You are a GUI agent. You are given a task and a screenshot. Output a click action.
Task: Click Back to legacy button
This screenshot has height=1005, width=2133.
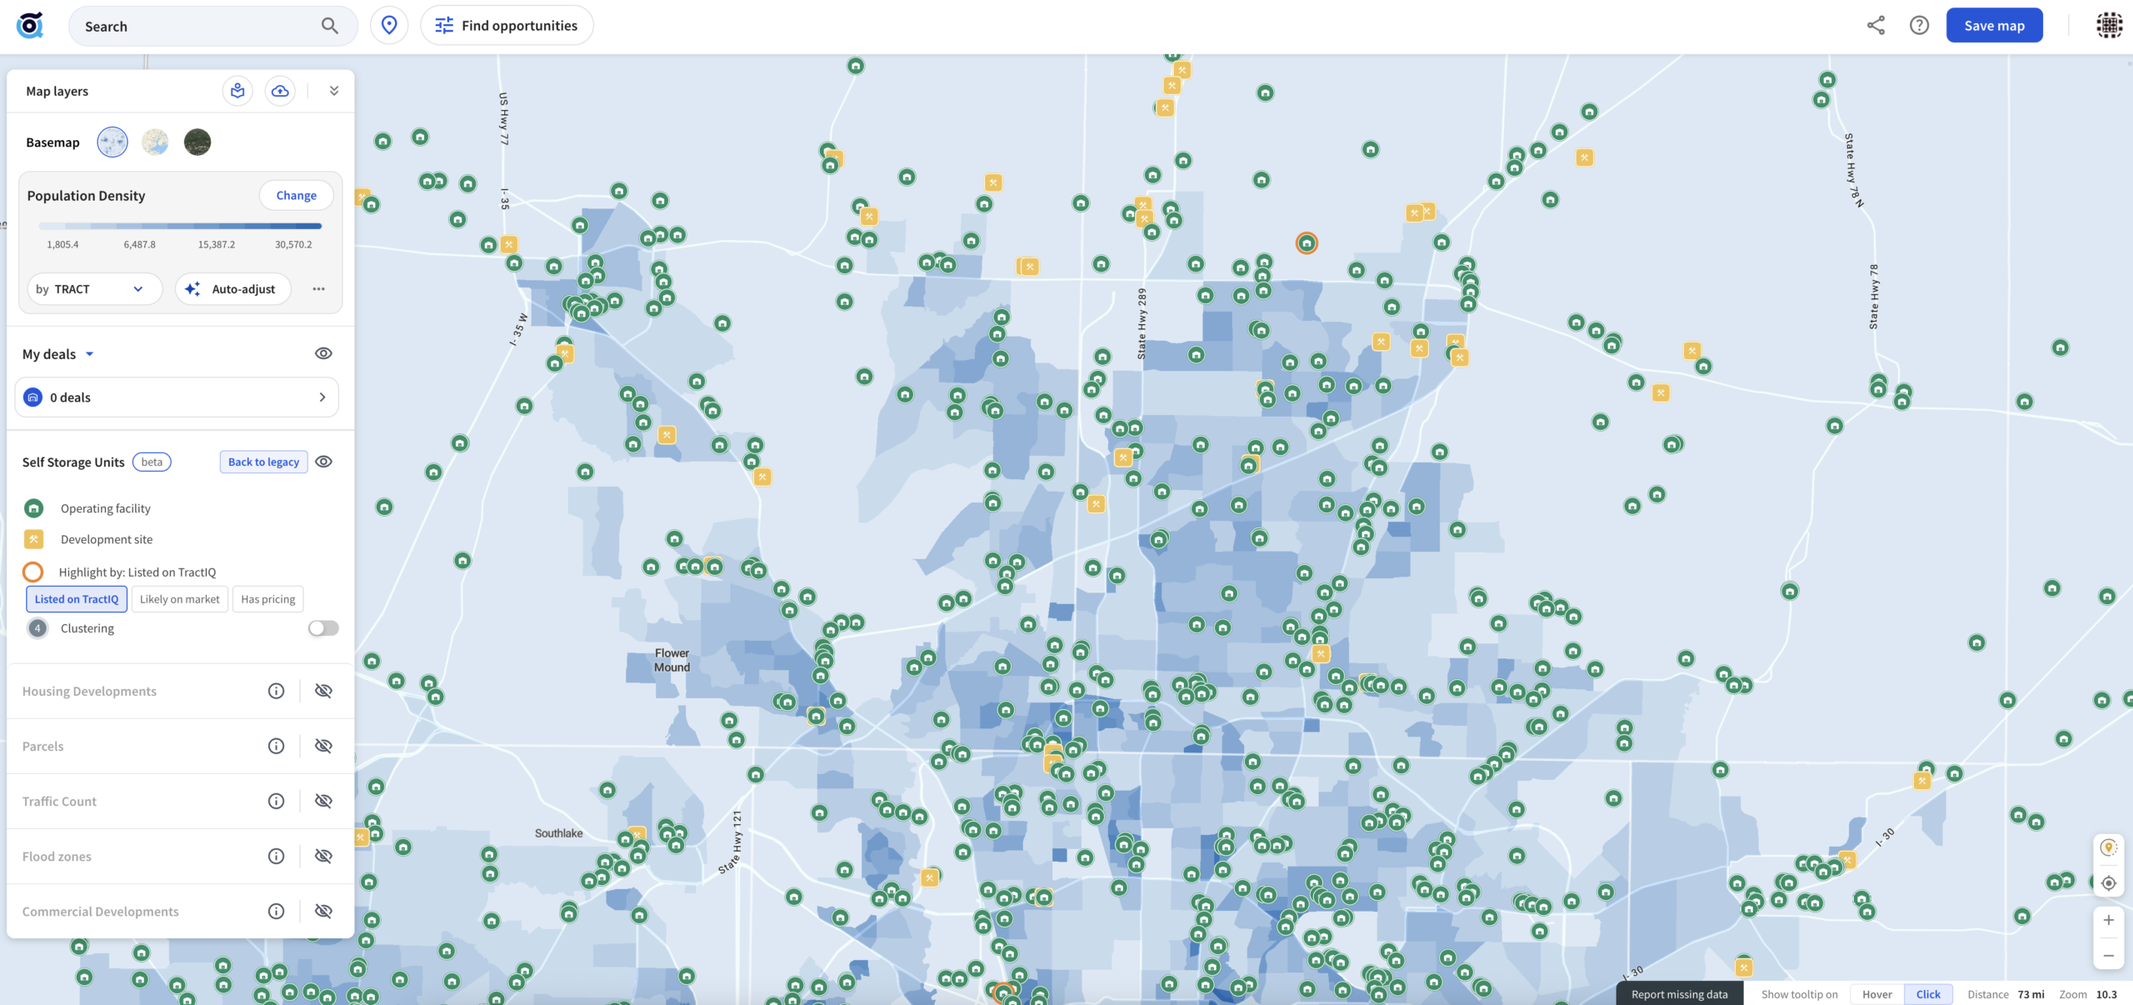[x=263, y=462]
